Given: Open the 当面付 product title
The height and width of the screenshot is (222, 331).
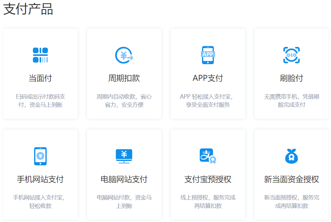Looking at the screenshot, I should click(40, 78).
